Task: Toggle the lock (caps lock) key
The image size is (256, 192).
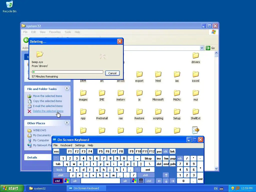Action: (x=59, y=170)
